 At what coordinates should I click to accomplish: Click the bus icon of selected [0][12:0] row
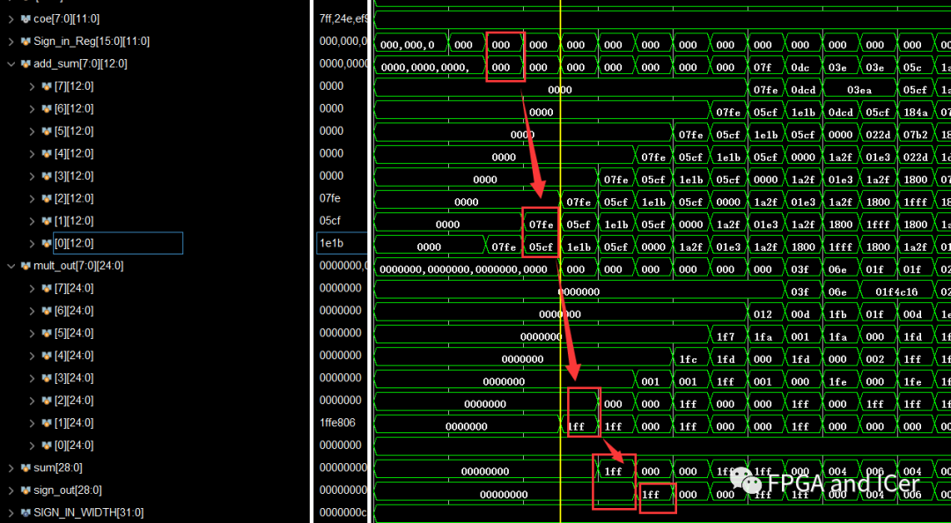point(47,243)
